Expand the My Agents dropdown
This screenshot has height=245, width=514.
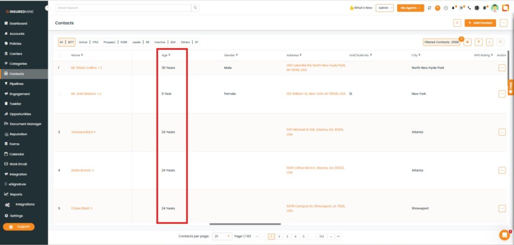pos(410,8)
